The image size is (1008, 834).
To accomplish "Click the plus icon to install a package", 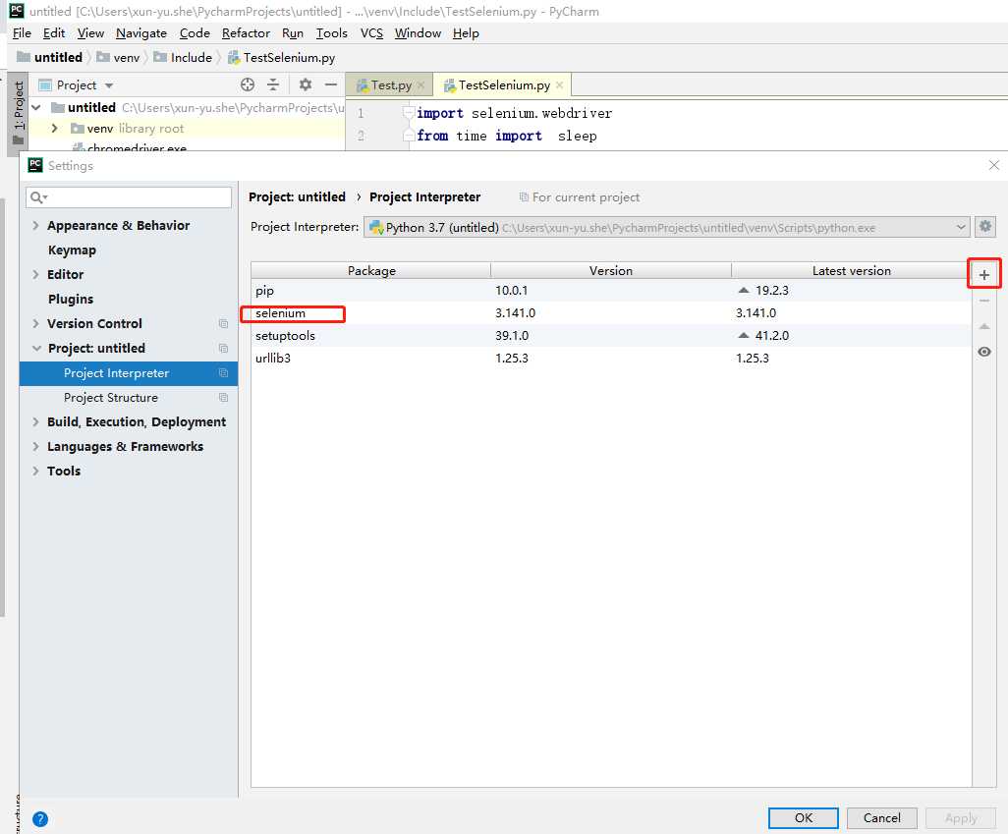I will pyautogui.click(x=983, y=275).
